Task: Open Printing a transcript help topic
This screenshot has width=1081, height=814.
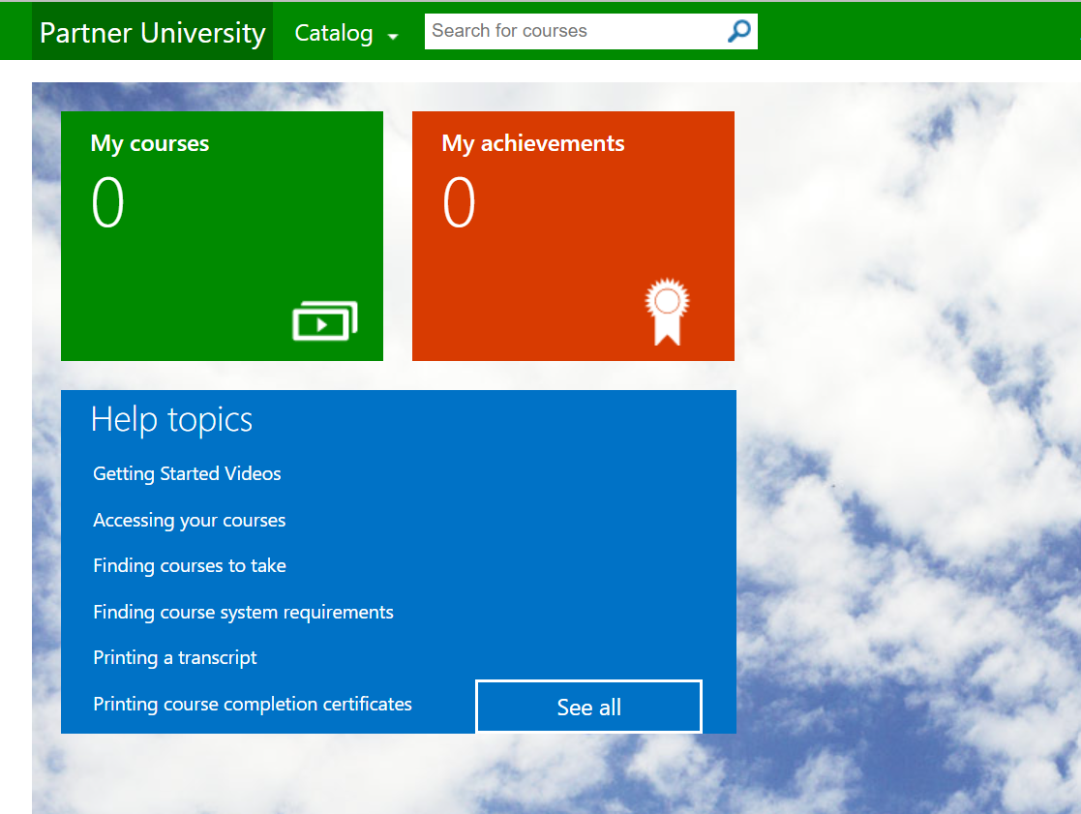Action: [175, 657]
